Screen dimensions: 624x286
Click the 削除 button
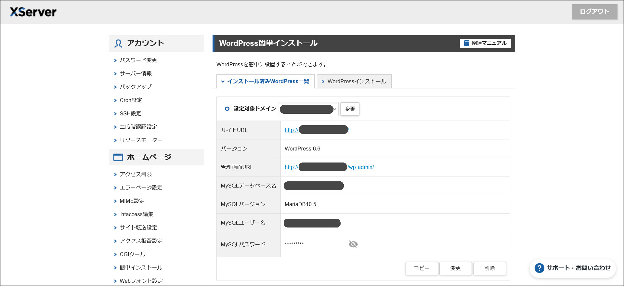click(489, 268)
